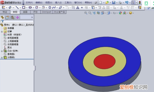Select the Straight Slot tool
The image size is (154, 92).
(x=30, y=7)
